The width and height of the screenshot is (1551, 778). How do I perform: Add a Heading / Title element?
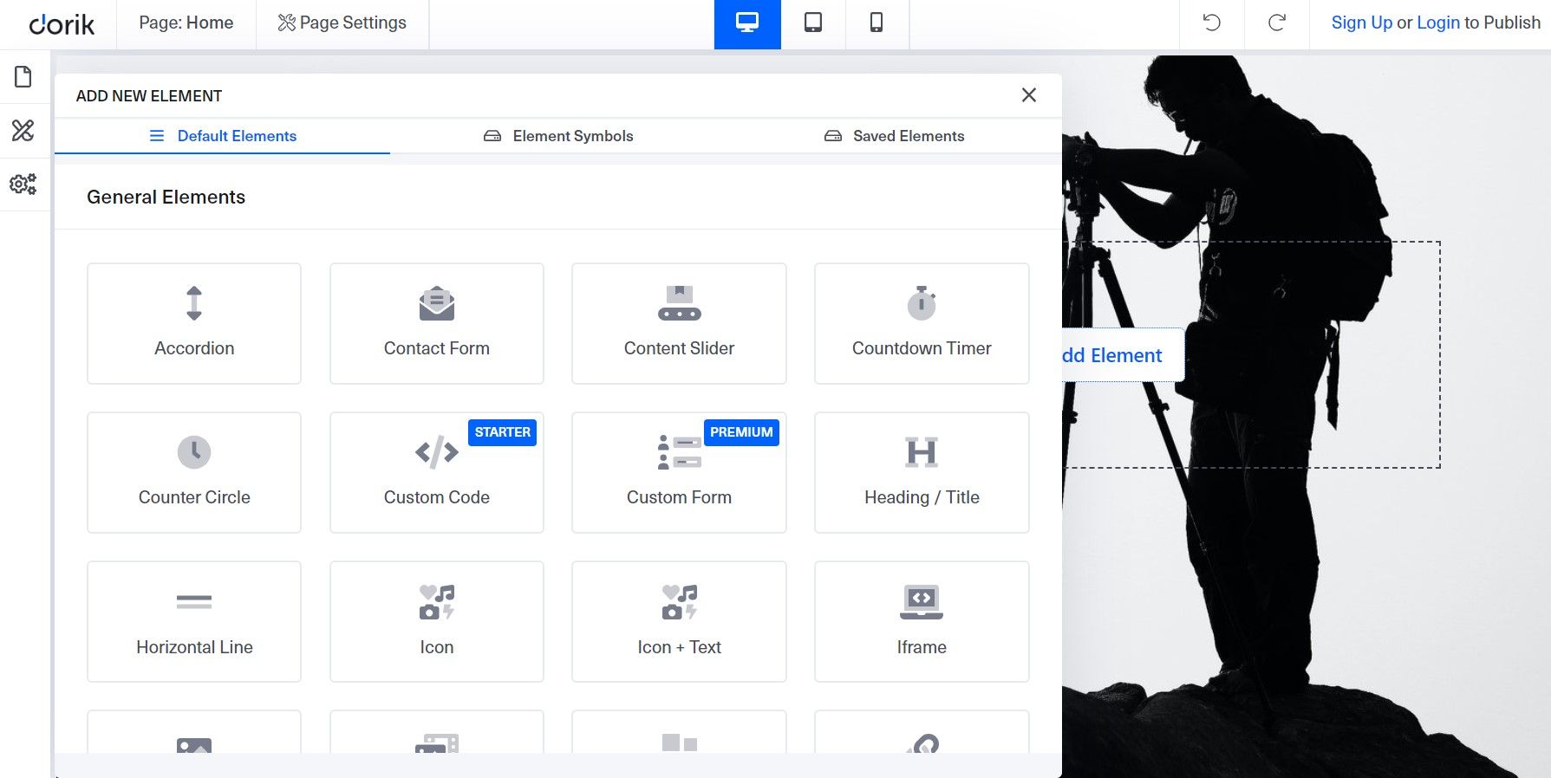click(x=922, y=472)
